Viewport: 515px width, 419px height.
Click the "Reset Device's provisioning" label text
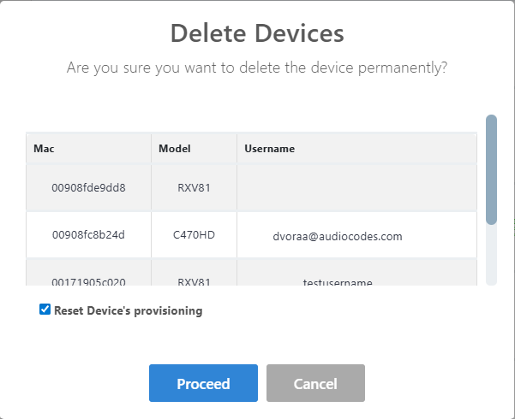pos(128,310)
